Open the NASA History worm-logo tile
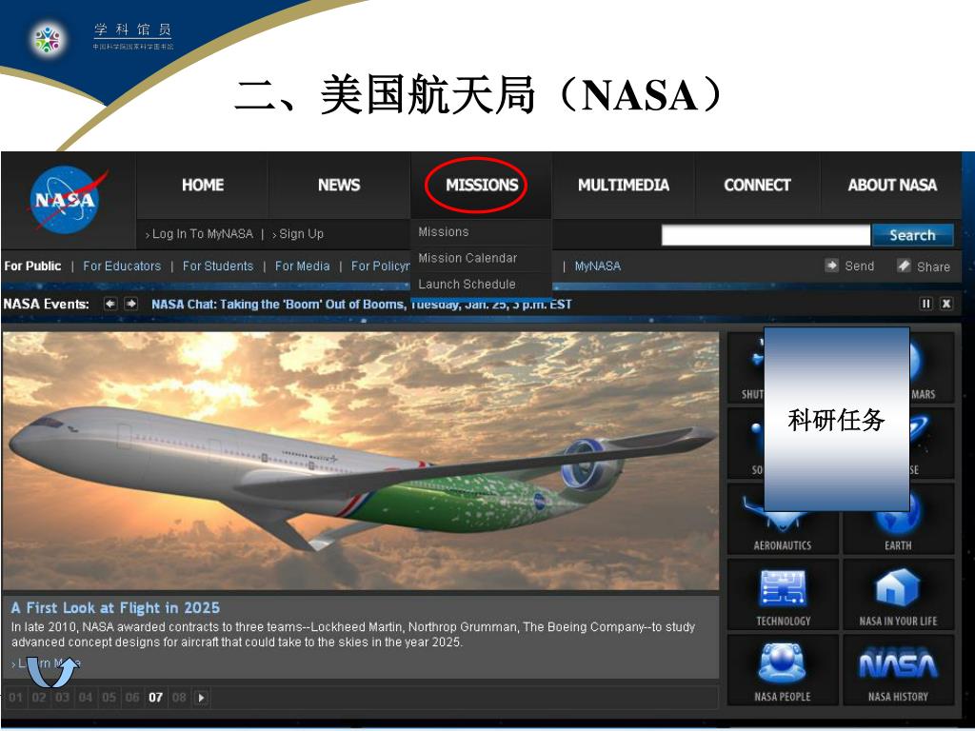 (x=898, y=671)
